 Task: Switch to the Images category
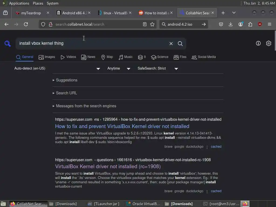coord(47,57)
